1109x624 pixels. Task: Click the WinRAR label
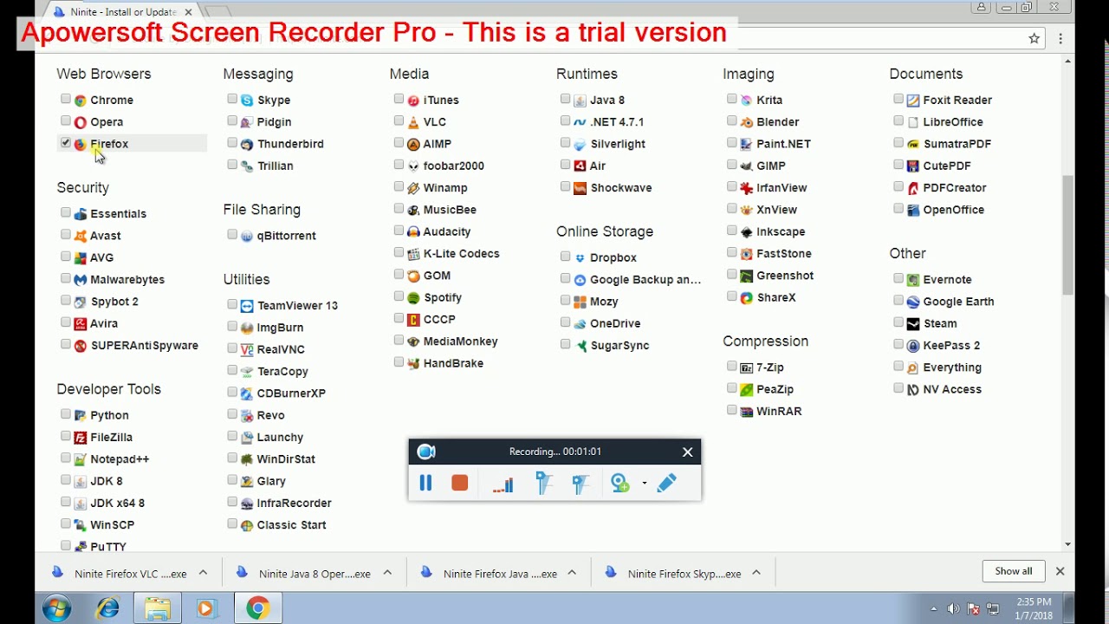pyautogui.click(x=779, y=412)
